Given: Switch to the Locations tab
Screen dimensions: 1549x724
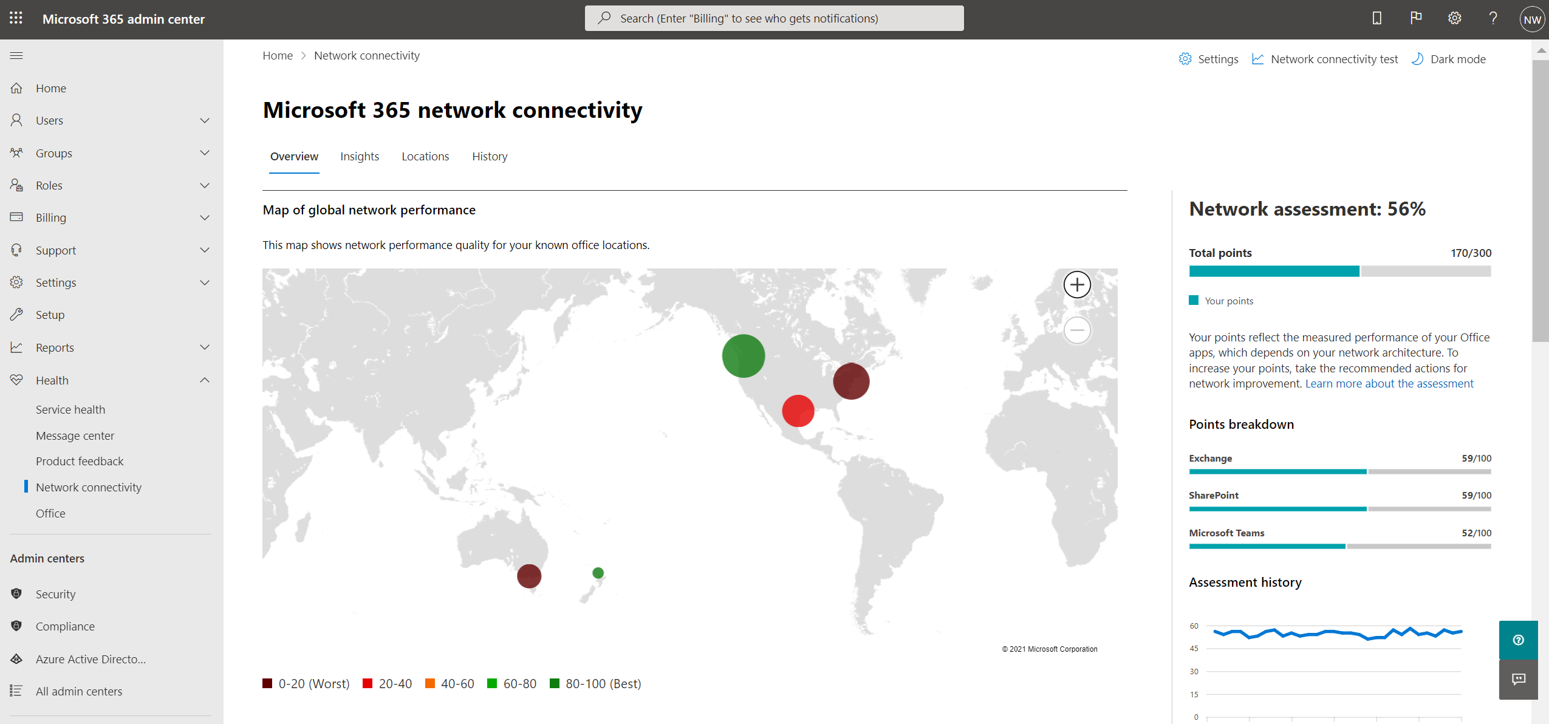Looking at the screenshot, I should click(x=425, y=155).
